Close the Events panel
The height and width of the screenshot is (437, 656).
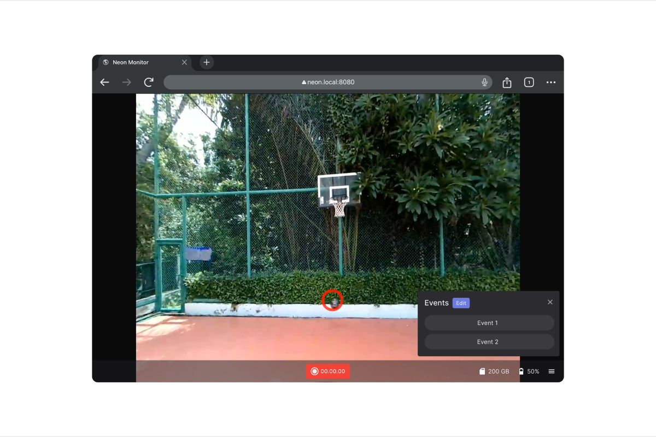(x=550, y=302)
